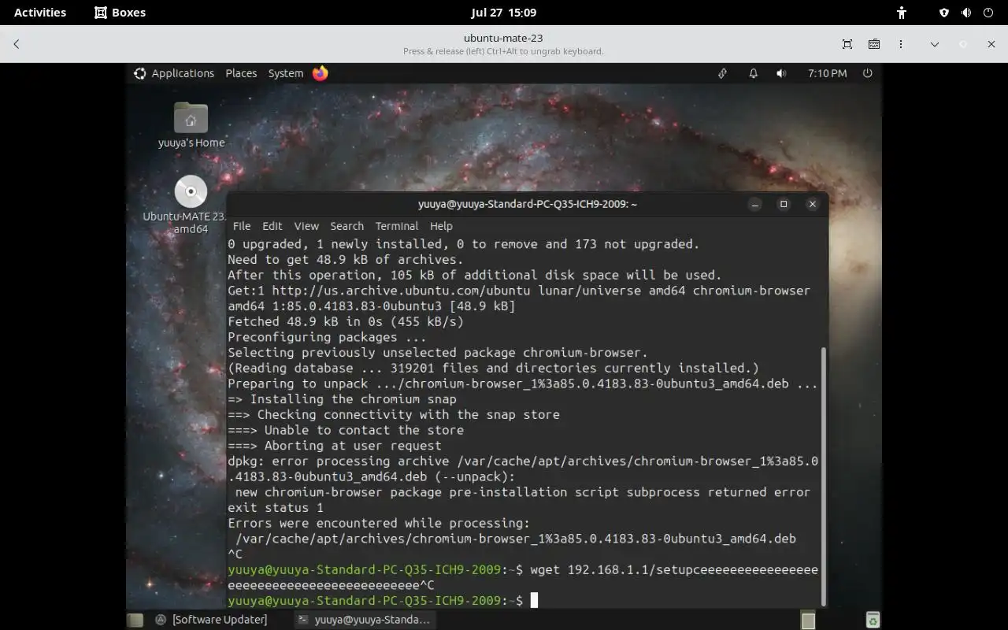Open network connection indicator in guest
Screen dimensions: 1008x630
(722, 73)
